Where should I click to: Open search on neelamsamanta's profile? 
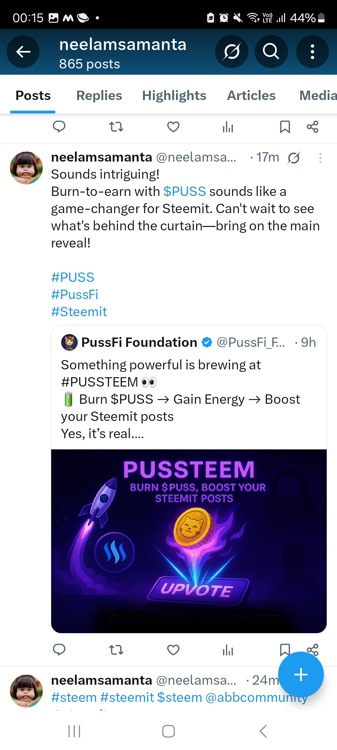(x=271, y=52)
